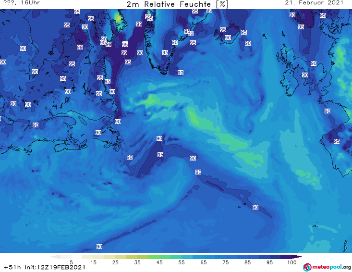Pick the bright green 40–45 legend color segment
Screen dimensions: 352x272
pos(154,257)
